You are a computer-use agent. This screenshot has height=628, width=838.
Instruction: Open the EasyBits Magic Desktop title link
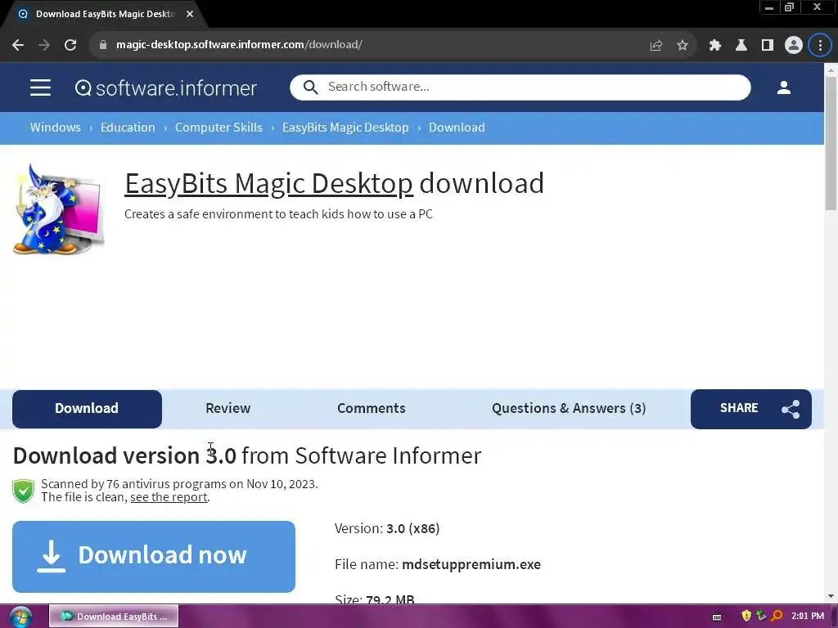pyautogui.click(x=268, y=183)
